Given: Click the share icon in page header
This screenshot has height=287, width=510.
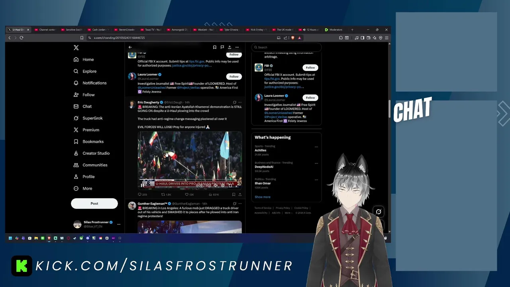Looking at the screenshot, I should click(x=229, y=47).
